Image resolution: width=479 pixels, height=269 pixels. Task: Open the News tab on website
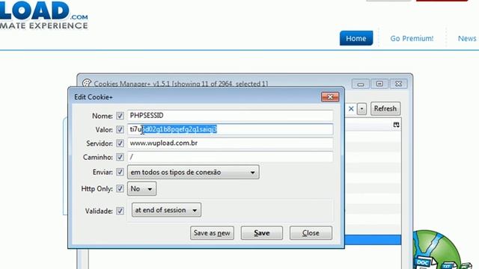(x=467, y=38)
